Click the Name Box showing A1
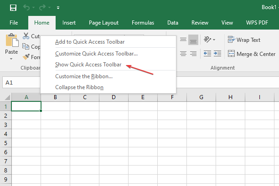Screen dimensions: 279x186 (21, 82)
